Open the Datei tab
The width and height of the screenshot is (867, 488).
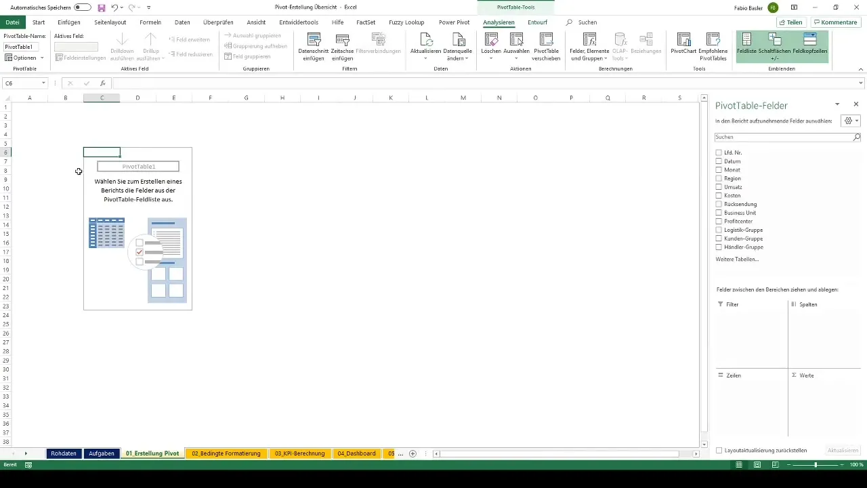pos(12,22)
